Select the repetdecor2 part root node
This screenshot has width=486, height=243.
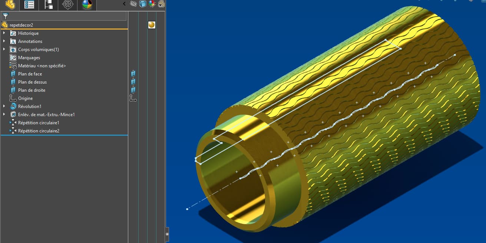21,25
